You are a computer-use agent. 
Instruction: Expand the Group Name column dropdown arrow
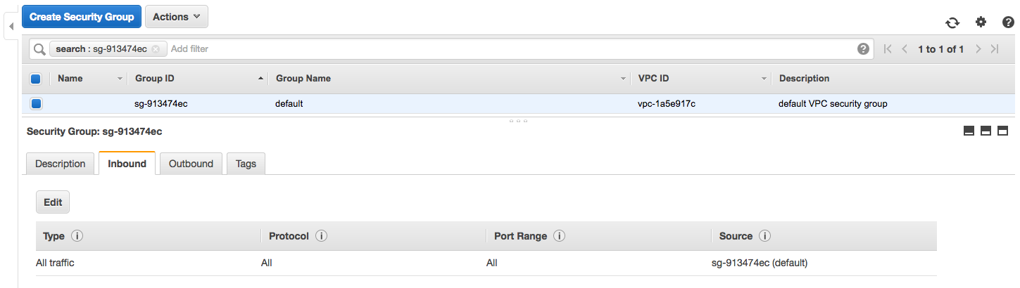[623, 79]
